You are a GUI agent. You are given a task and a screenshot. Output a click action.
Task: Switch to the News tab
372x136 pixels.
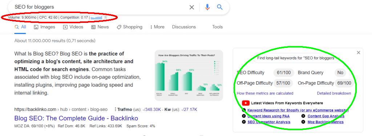pos(100,27)
